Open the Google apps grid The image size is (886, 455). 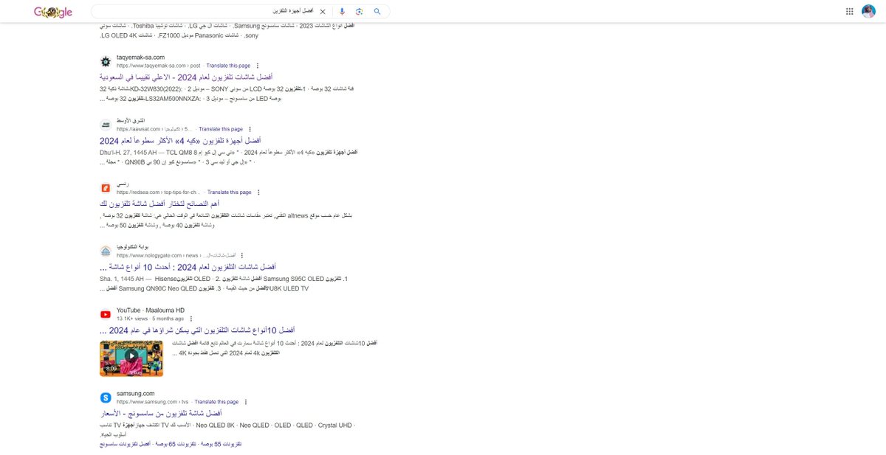tap(849, 12)
